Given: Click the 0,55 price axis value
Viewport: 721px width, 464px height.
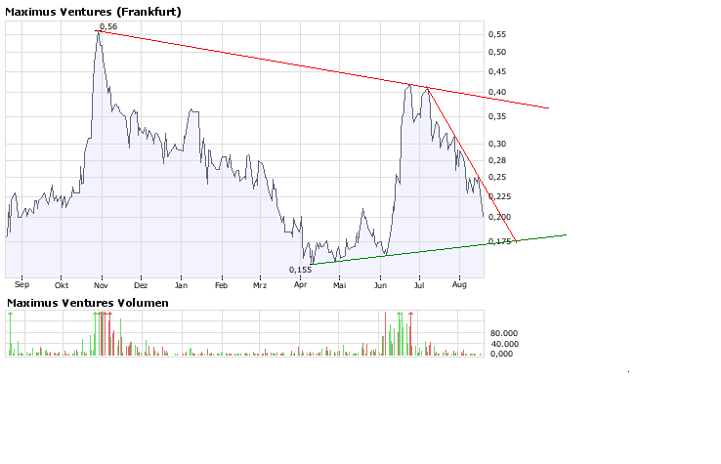Looking at the screenshot, I should (497, 34).
